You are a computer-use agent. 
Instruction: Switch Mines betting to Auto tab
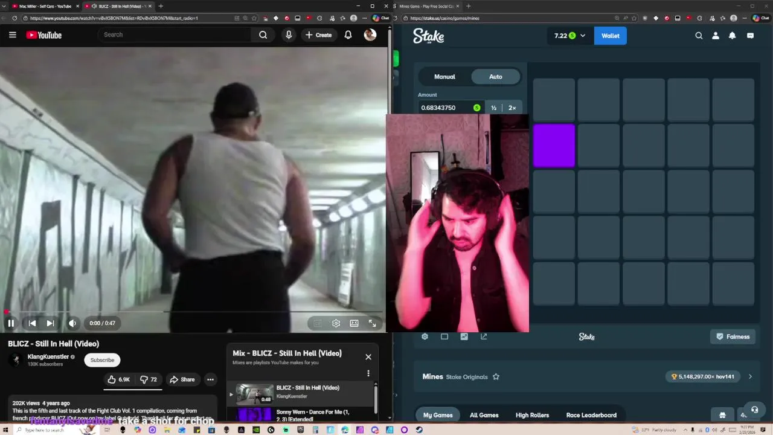[496, 77]
